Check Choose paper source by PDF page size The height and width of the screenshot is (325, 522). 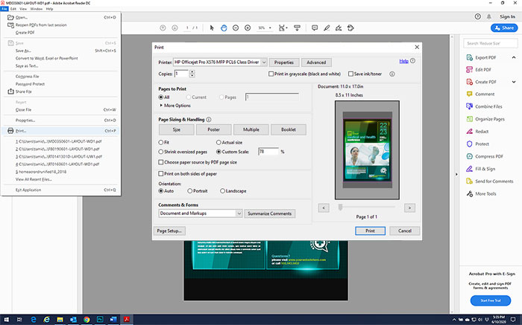pos(161,162)
